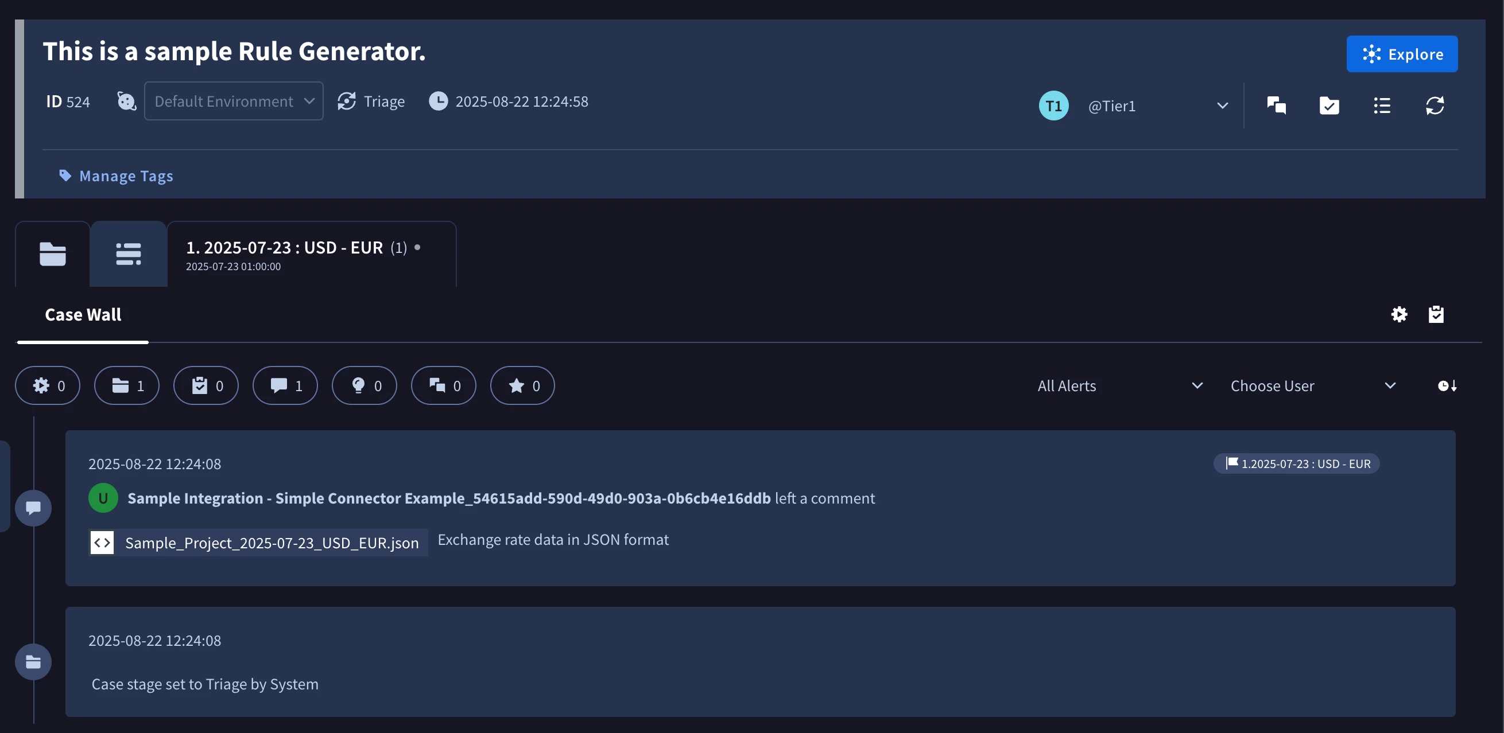This screenshot has width=1504, height=733.
Task: Click the T1 assignee avatar
Action: tap(1053, 106)
